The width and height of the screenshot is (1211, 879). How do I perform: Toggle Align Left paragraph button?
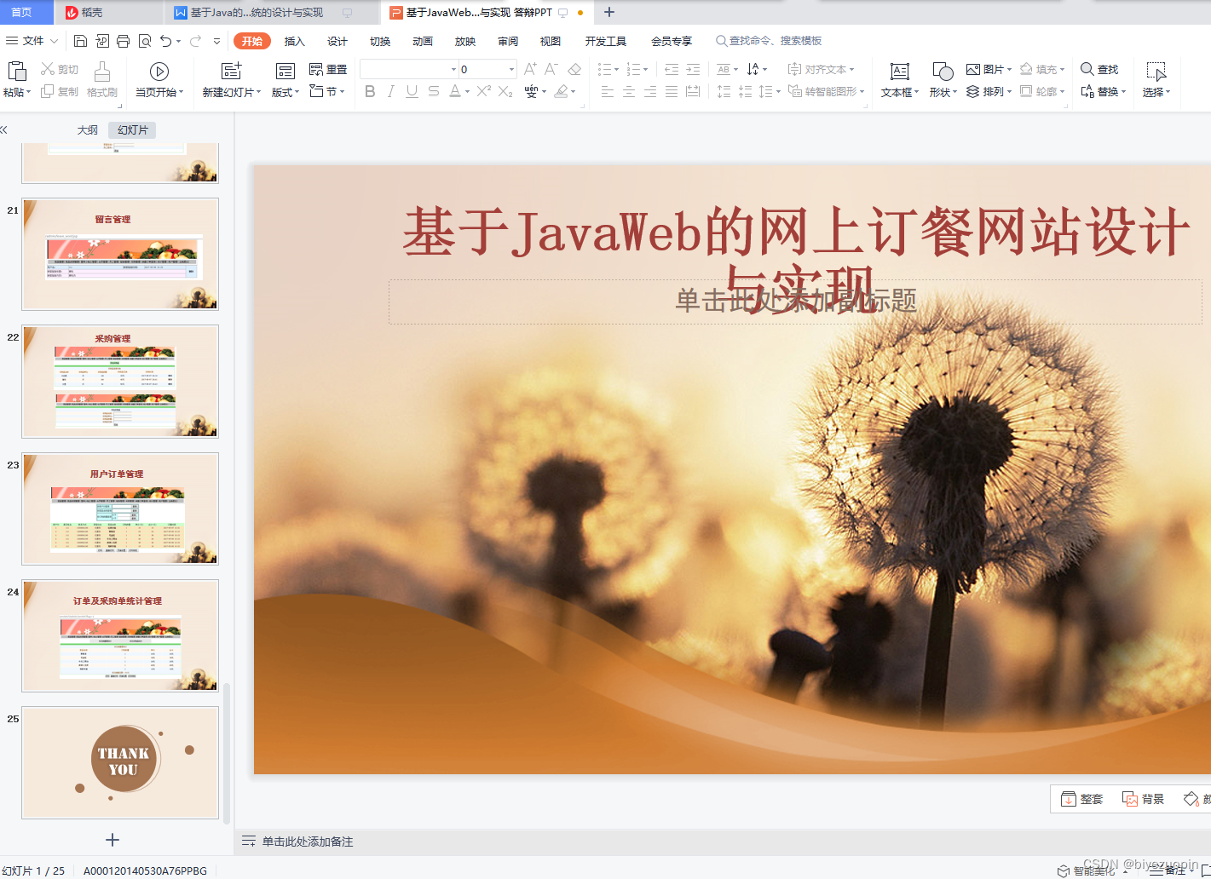click(x=608, y=91)
